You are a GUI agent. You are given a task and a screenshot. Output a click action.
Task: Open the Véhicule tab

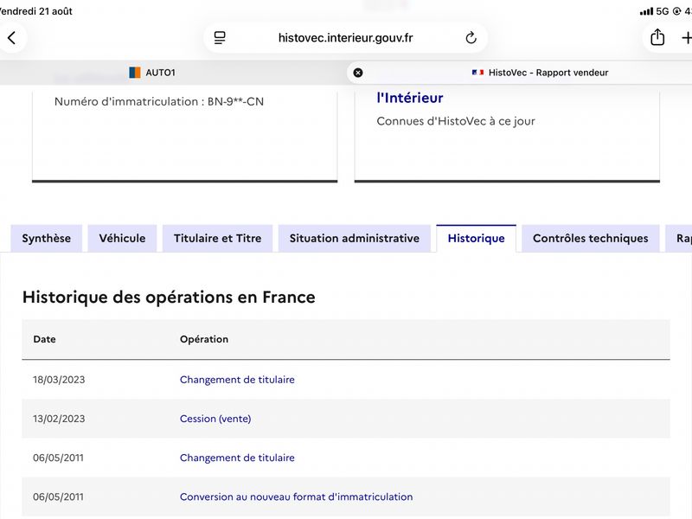pos(122,239)
